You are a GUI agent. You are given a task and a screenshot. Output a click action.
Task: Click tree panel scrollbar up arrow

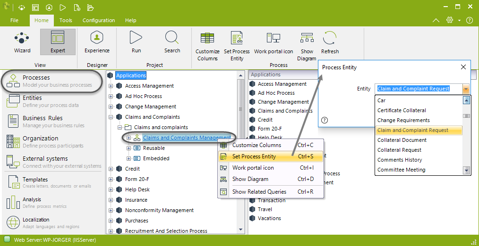240,75
